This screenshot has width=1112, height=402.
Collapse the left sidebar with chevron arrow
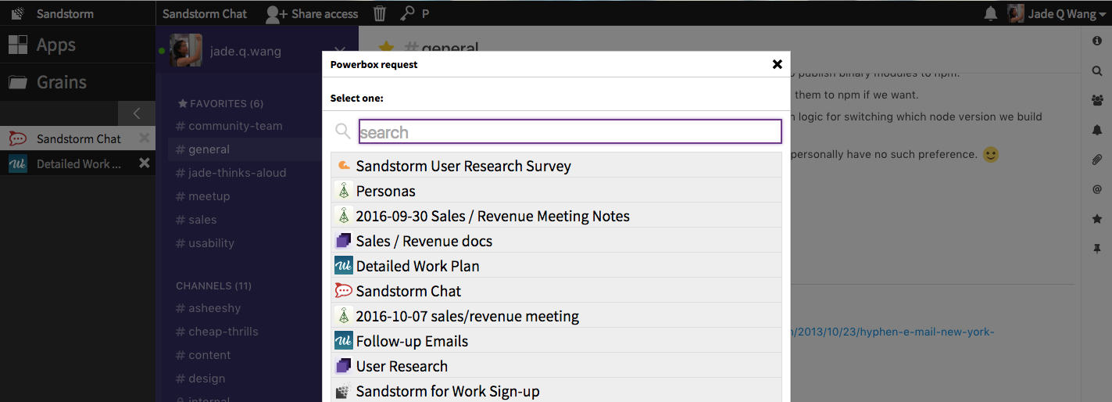137,113
